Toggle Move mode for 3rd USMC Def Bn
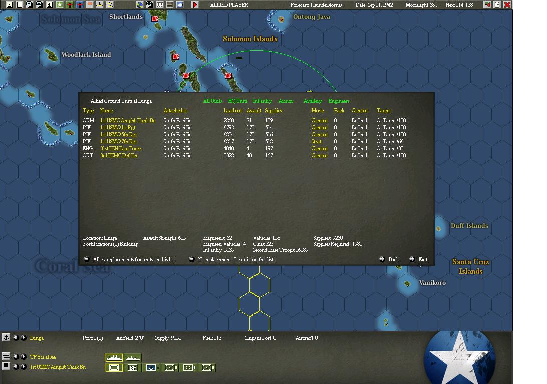This screenshot has height=384, width=547. 319,155
